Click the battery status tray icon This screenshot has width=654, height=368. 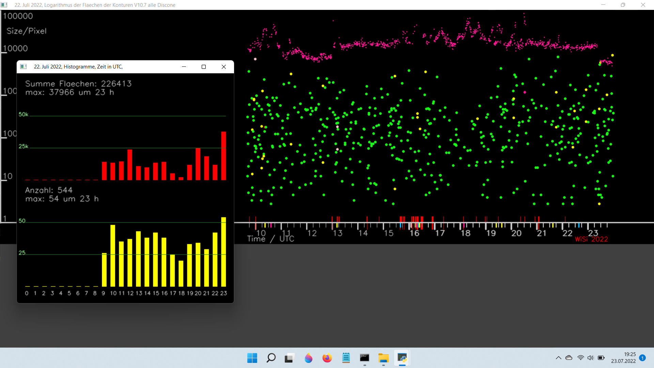[x=601, y=358]
